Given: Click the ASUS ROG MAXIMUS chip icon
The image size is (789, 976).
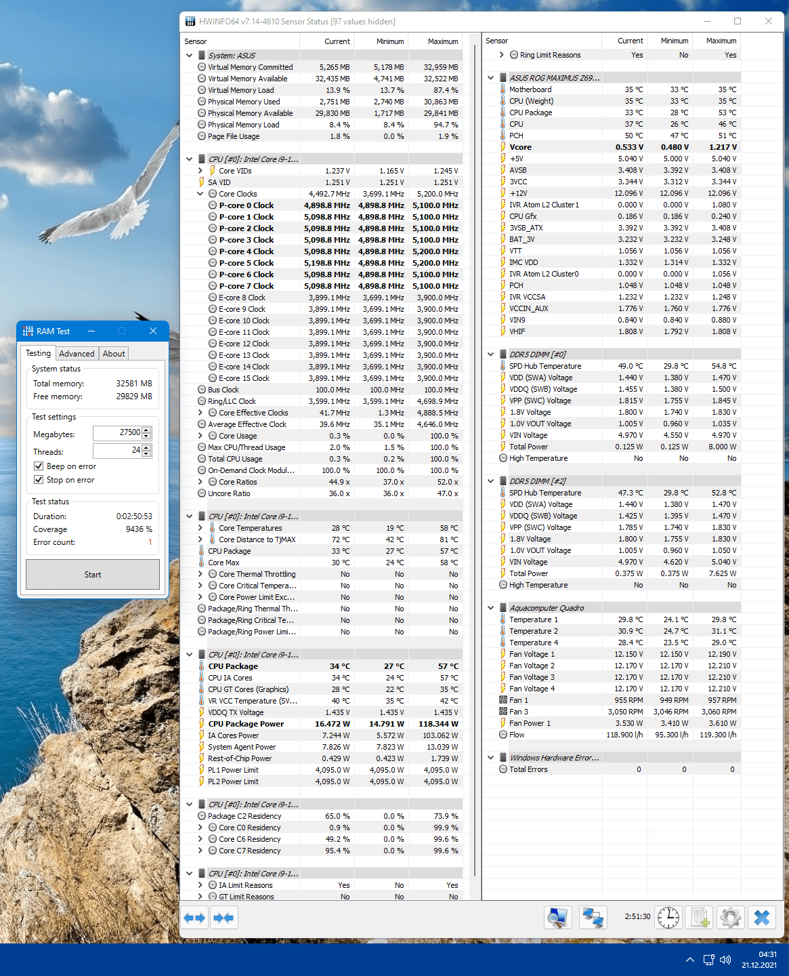Looking at the screenshot, I should pos(503,78).
